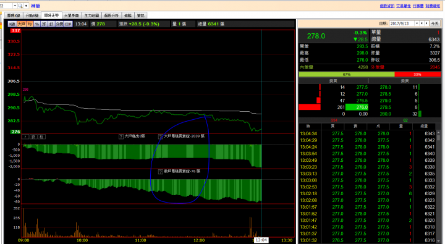Expand the date 2017/9/13 dropdown

click(417, 23)
